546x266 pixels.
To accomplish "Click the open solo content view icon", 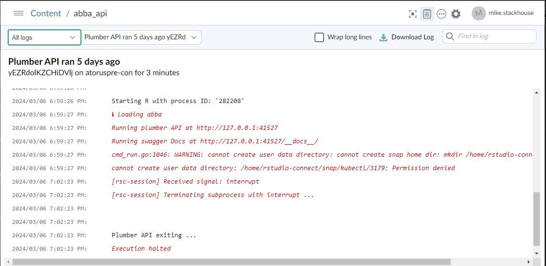I will click(413, 14).
